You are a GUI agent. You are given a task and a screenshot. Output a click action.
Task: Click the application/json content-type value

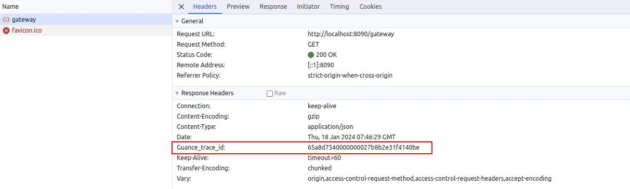(x=330, y=127)
